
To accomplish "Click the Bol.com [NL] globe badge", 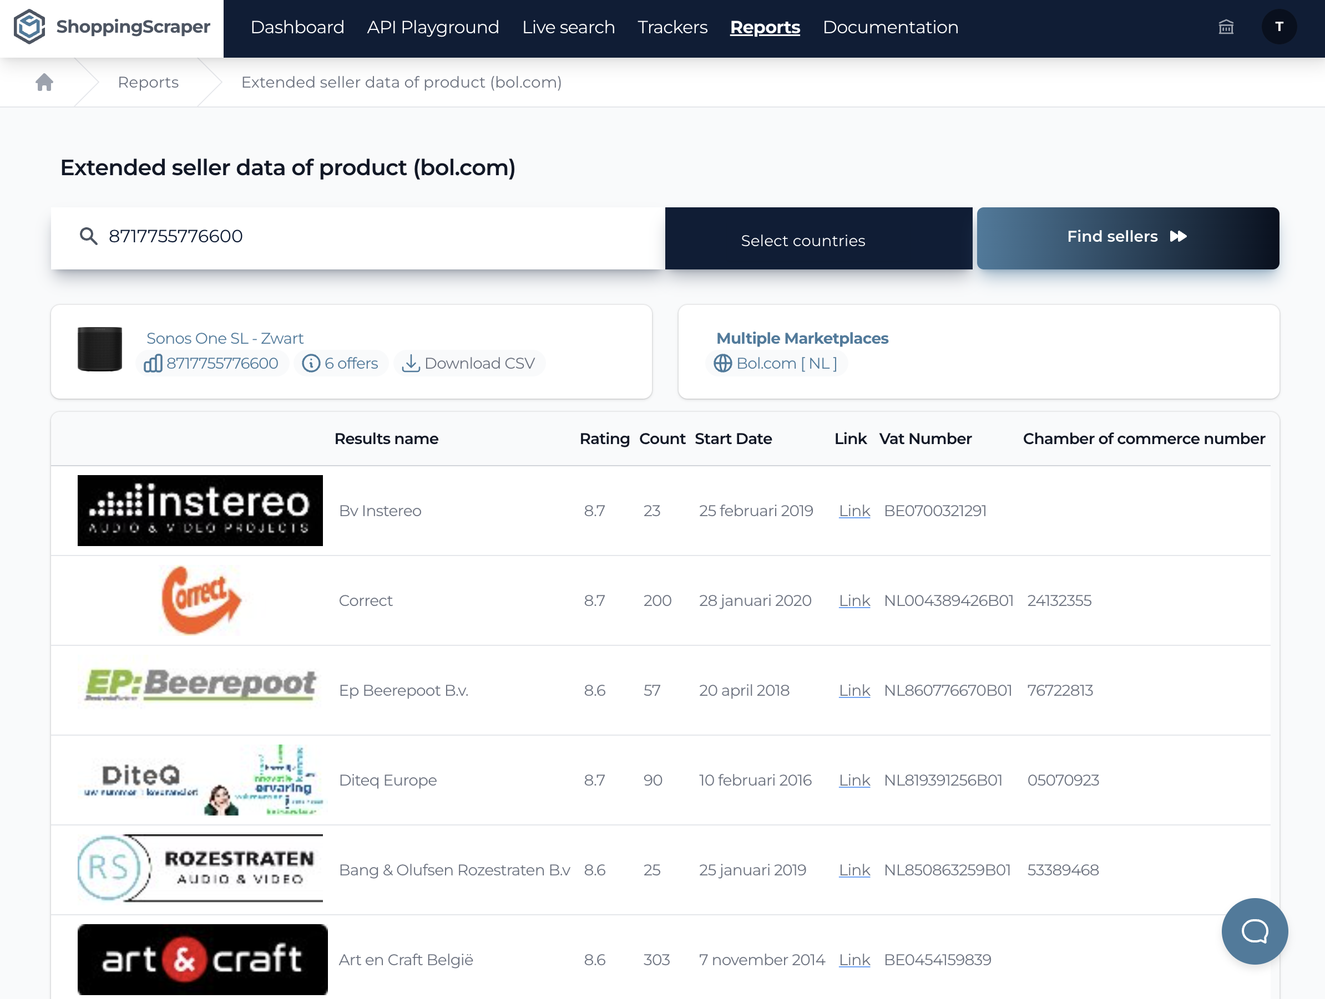I will coord(776,363).
